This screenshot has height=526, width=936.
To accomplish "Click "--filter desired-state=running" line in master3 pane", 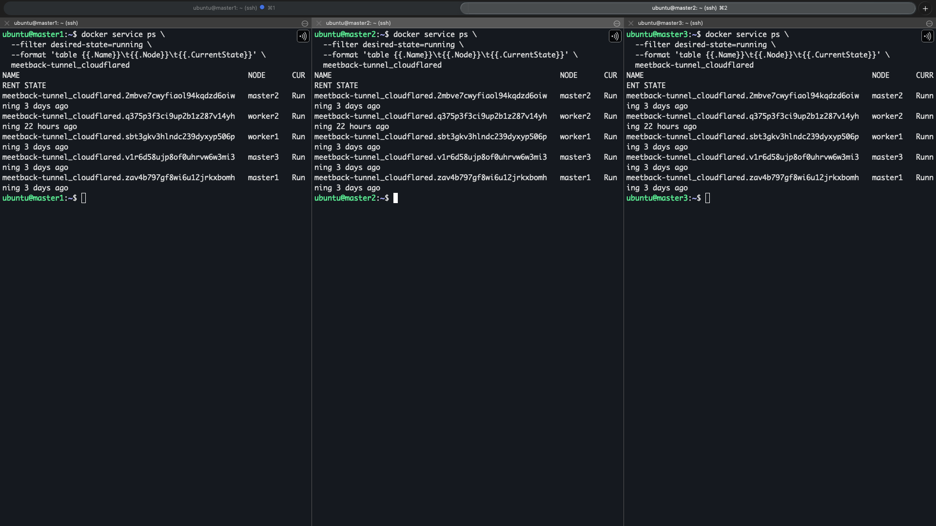I will (x=705, y=45).
